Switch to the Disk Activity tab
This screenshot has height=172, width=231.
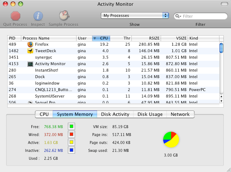click(115, 114)
